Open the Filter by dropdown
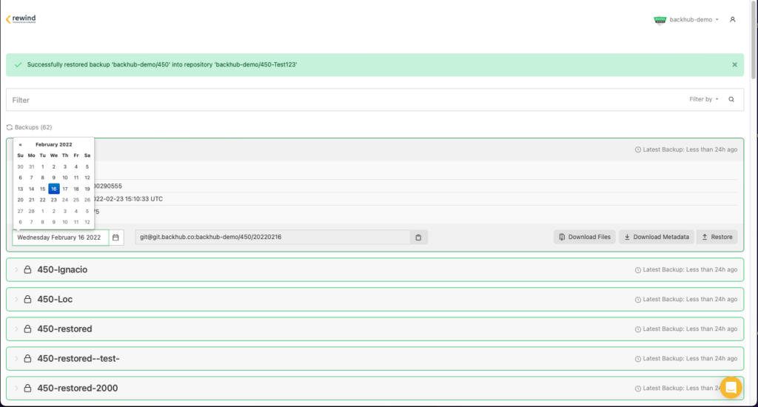 coord(704,100)
